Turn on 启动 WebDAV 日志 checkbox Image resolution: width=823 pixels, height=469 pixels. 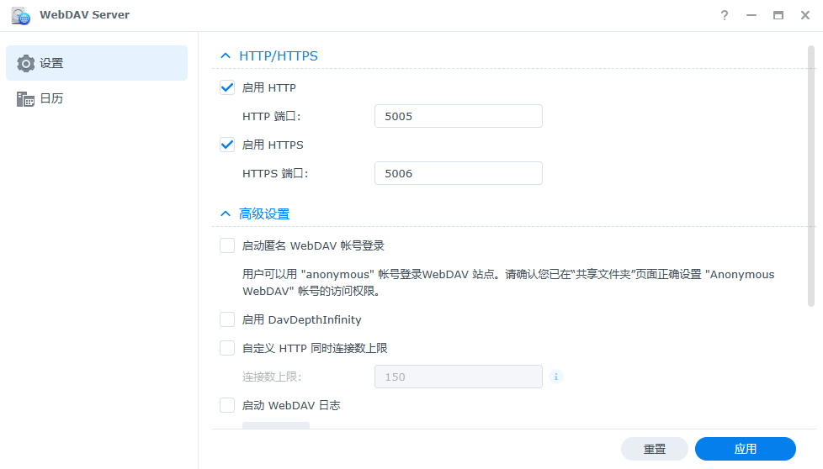227,405
